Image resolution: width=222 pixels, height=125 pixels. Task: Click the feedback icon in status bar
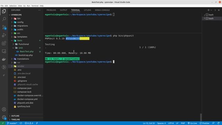coord(213,123)
